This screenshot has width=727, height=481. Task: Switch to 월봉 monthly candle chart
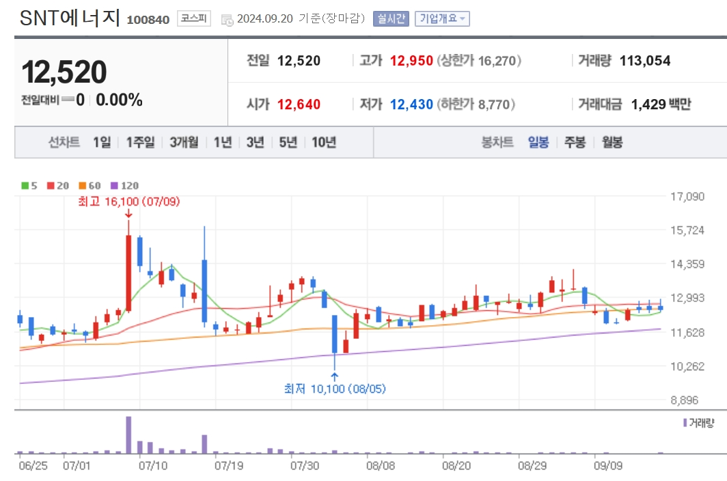click(612, 142)
